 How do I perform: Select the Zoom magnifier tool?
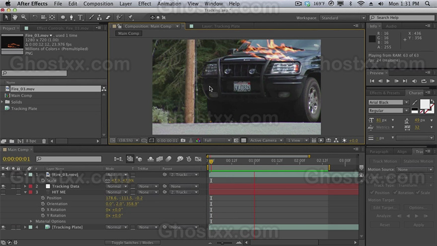click(24, 17)
